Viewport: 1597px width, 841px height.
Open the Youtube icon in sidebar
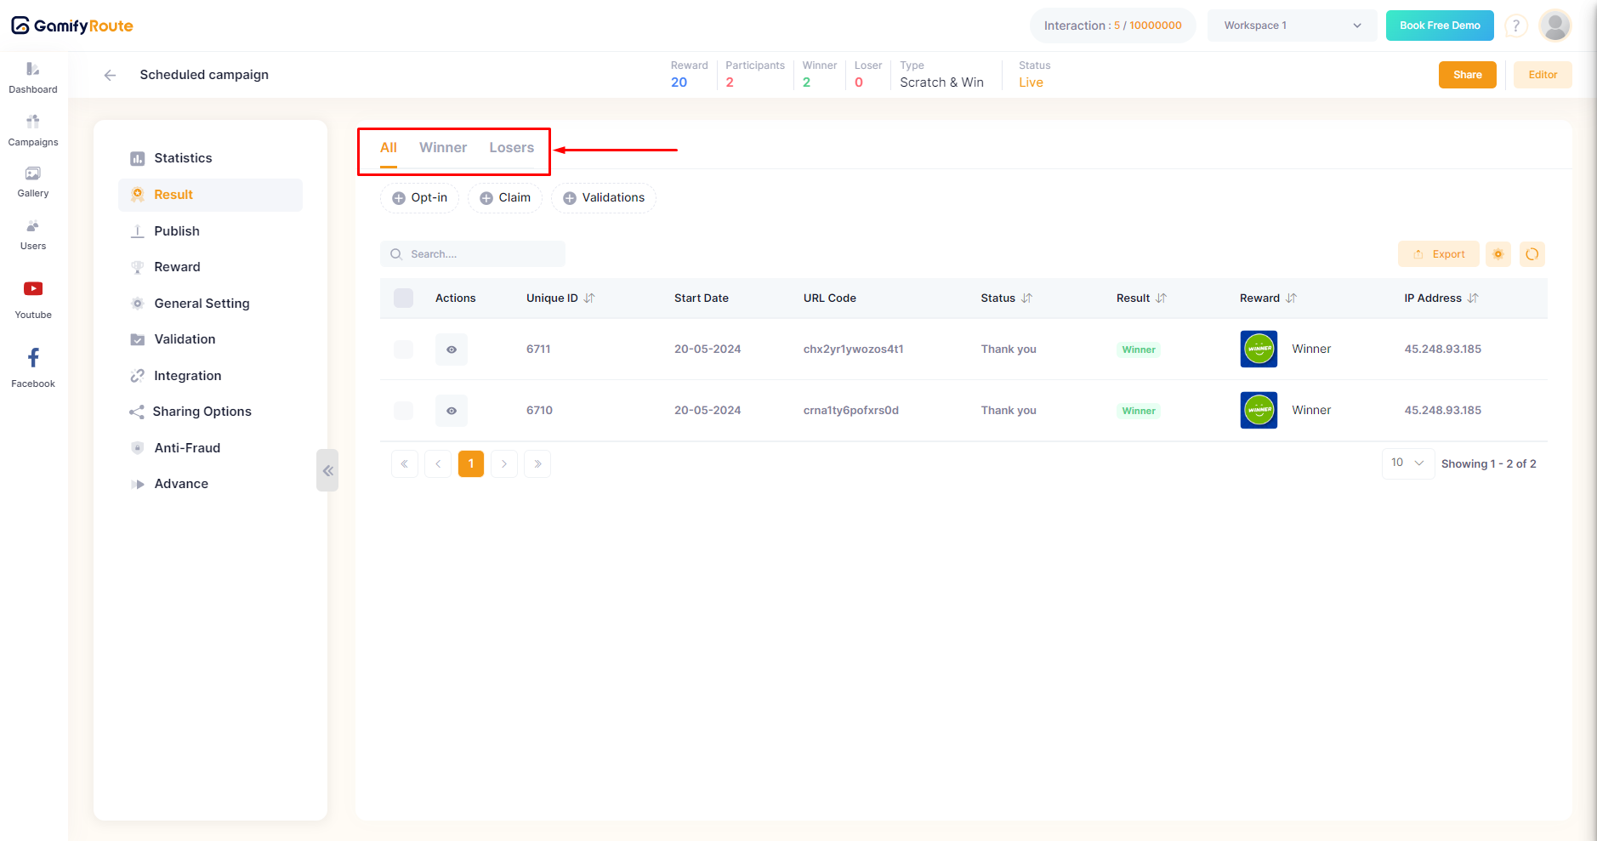tap(33, 290)
